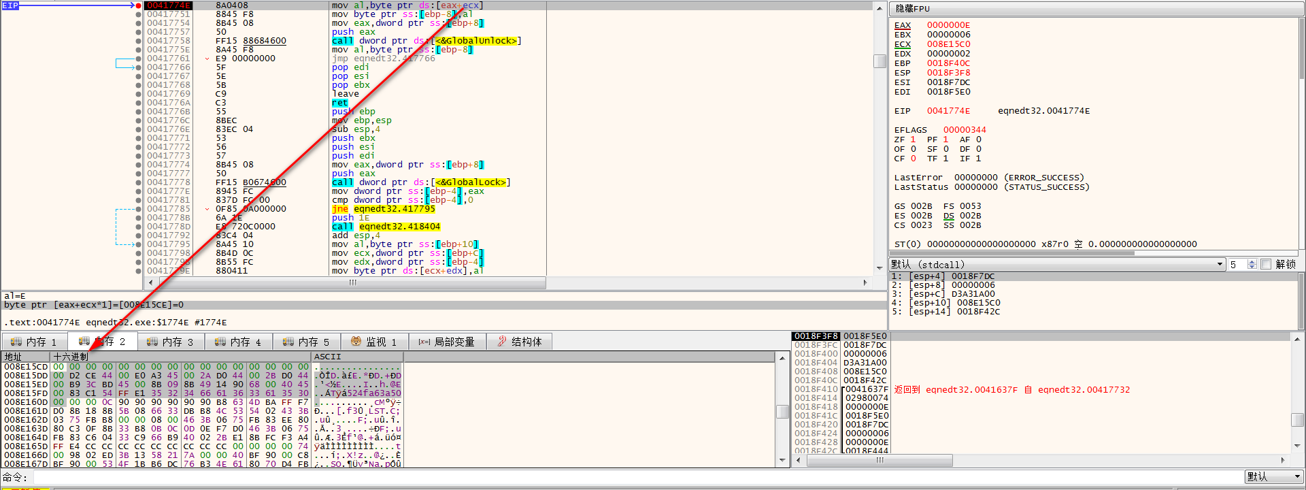
Task: Increase the argument count stepper
Action: pos(1252,261)
